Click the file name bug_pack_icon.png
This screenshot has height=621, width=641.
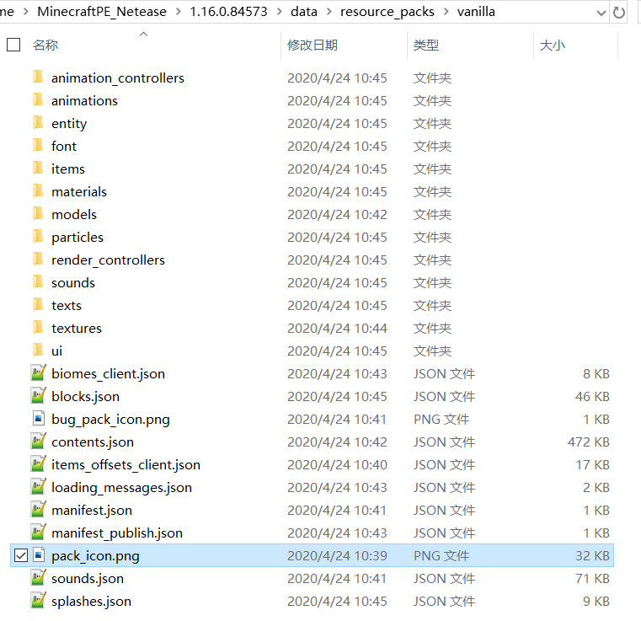coord(111,419)
